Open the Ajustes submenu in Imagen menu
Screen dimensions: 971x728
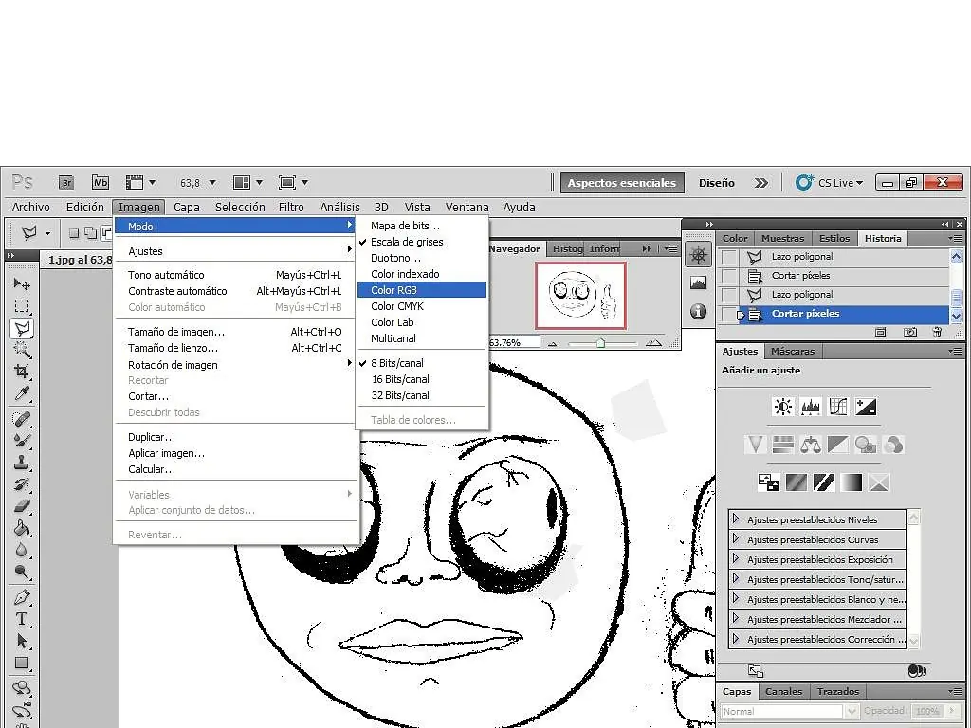point(236,250)
